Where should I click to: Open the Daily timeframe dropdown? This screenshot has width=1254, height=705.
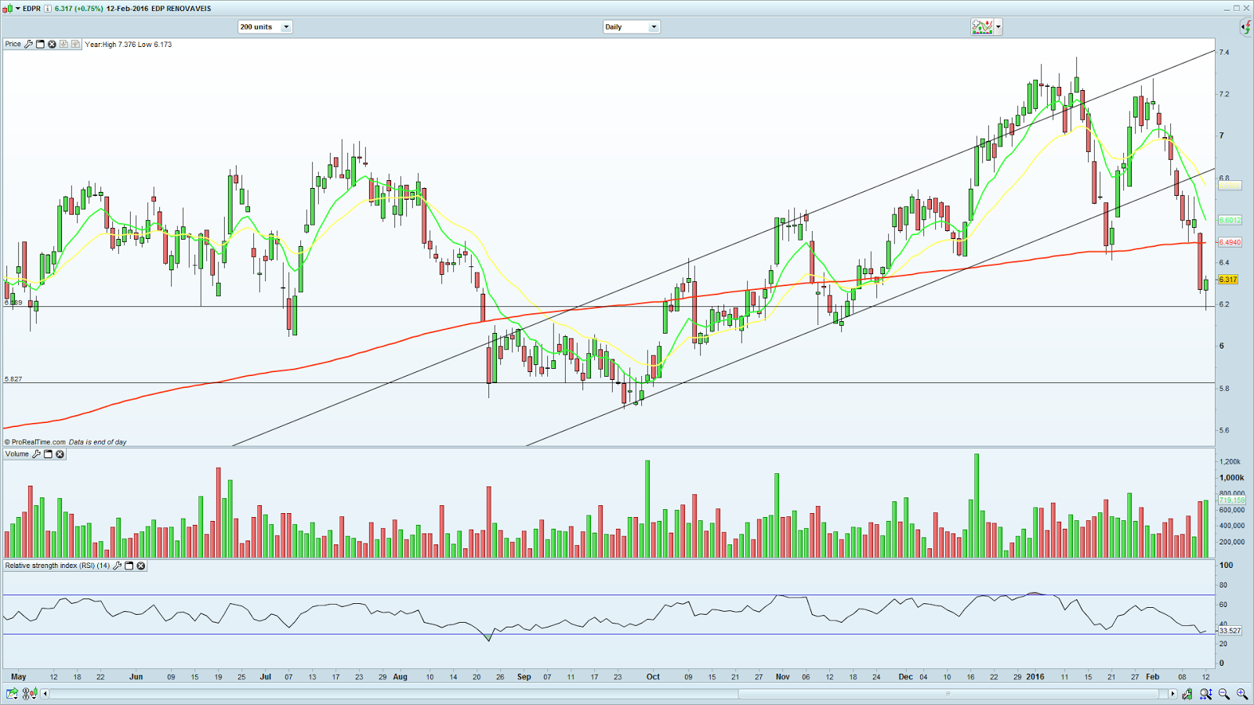(631, 27)
